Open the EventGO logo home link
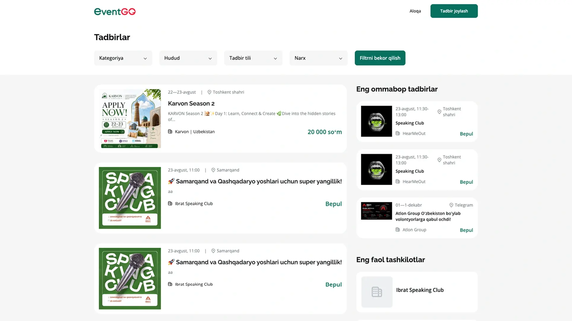 click(115, 11)
